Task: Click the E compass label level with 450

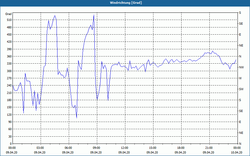Action: pyautogui.click(x=240, y=35)
